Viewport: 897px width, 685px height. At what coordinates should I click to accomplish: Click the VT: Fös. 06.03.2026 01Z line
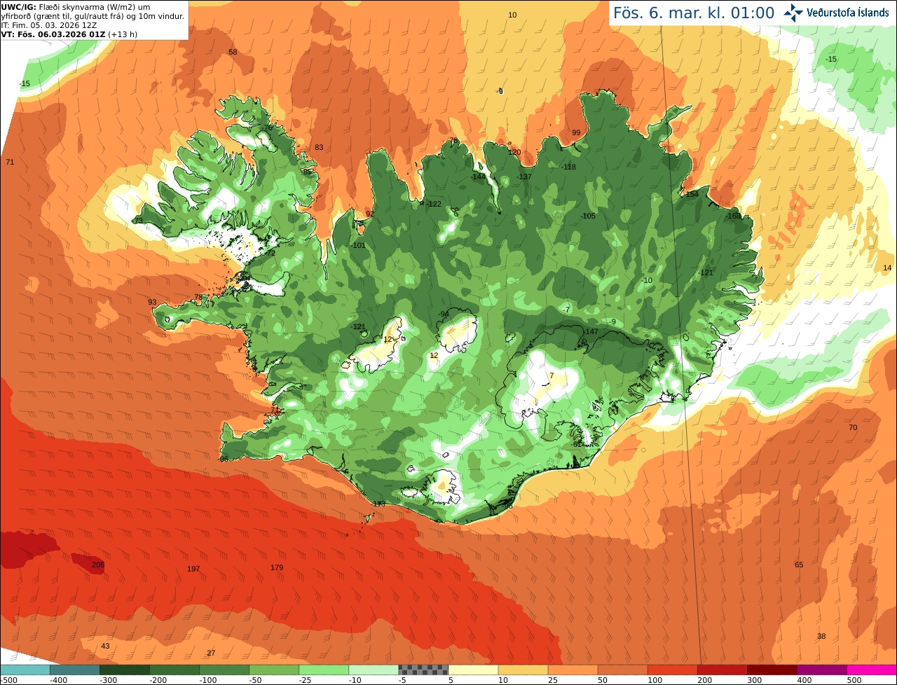click(x=69, y=34)
